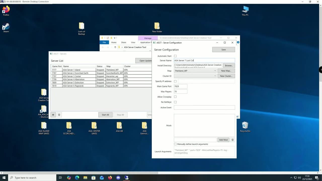322x181 pixels.
Task: Select ASA Server 2 Scorched Earth row
Action: pyautogui.click(x=101, y=73)
